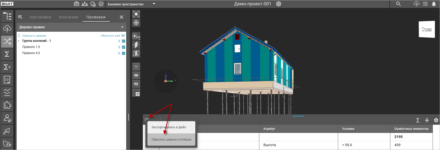
Task: Toggle the Правило 1.0 checkbox
Action: [x=124, y=47]
